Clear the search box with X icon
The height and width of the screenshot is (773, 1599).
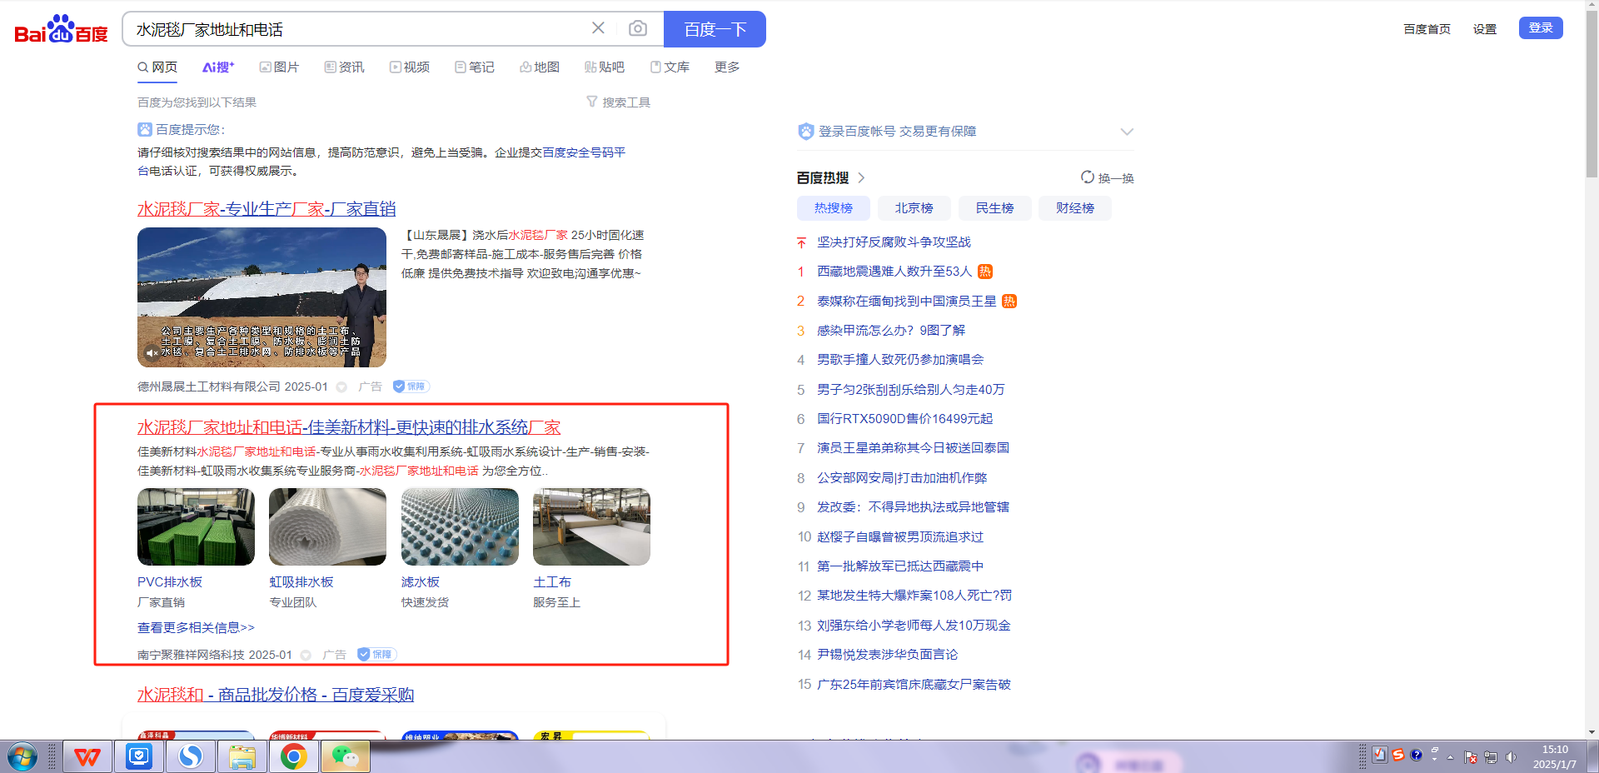pos(598,28)
